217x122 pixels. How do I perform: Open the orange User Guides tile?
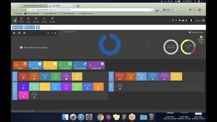point(34,76)
